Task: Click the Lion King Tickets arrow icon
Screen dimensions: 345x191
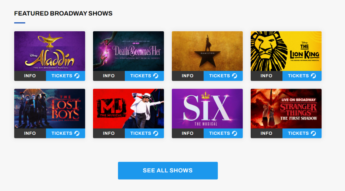Action: coord(313,76)
